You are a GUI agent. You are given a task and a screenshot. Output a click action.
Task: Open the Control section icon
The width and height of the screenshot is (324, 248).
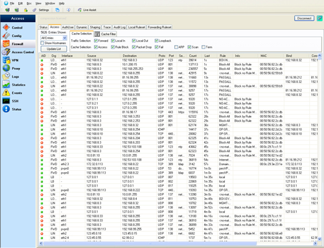click(x=6, y=27)
